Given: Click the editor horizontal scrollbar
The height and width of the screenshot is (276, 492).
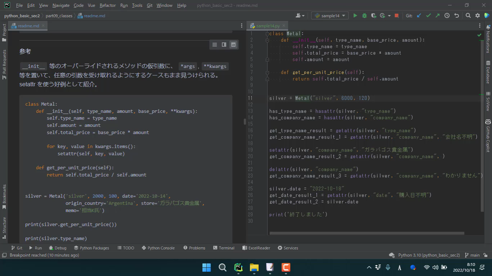Looking at the screenshot, I should [367, 233].
